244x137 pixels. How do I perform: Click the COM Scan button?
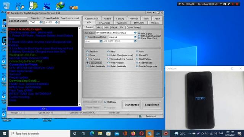point(88,102)
